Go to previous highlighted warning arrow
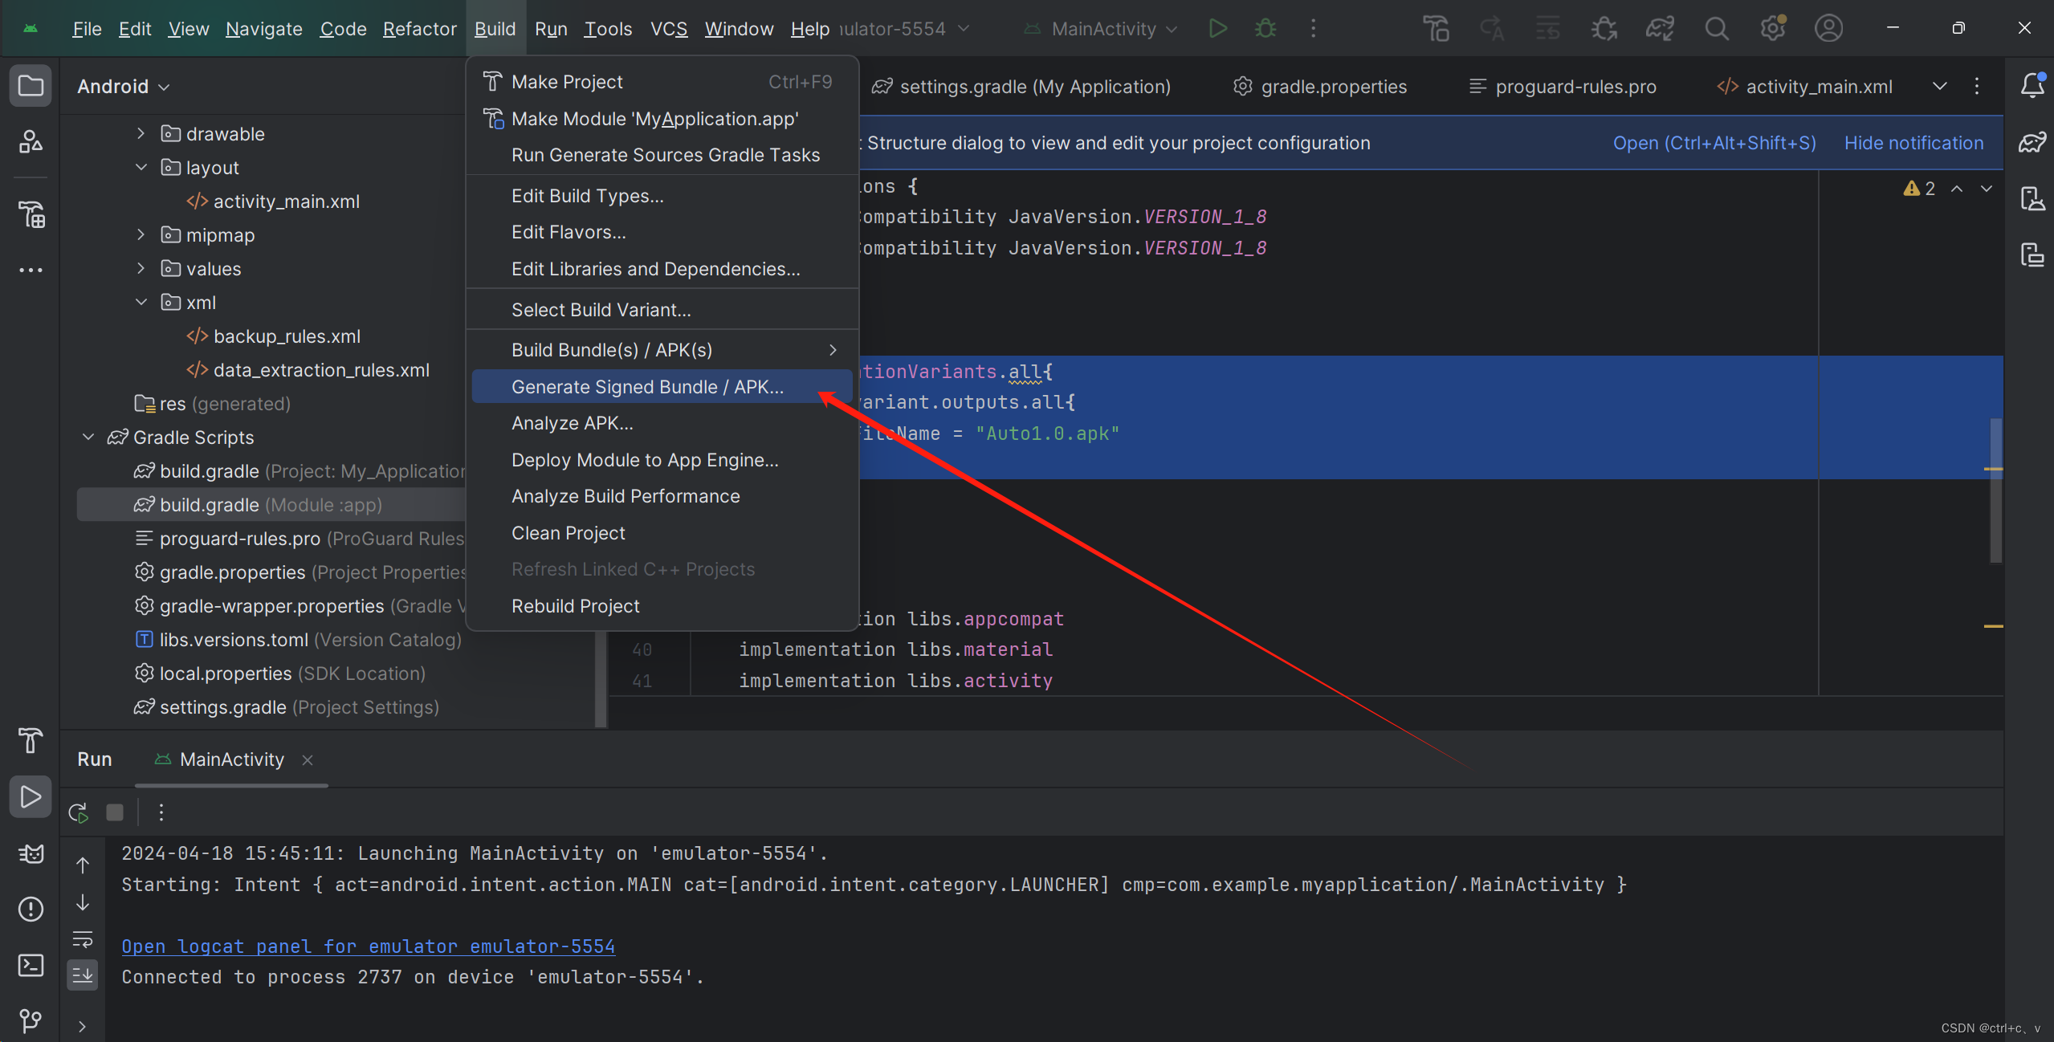Image resolution: width=2054 pixels, height=1042 pixels. point(1957,189)
